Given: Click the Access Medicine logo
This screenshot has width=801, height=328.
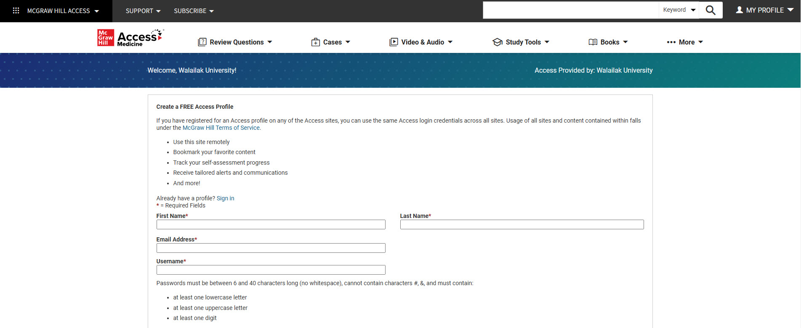Looking at the screenshot, I should (130, 37).
